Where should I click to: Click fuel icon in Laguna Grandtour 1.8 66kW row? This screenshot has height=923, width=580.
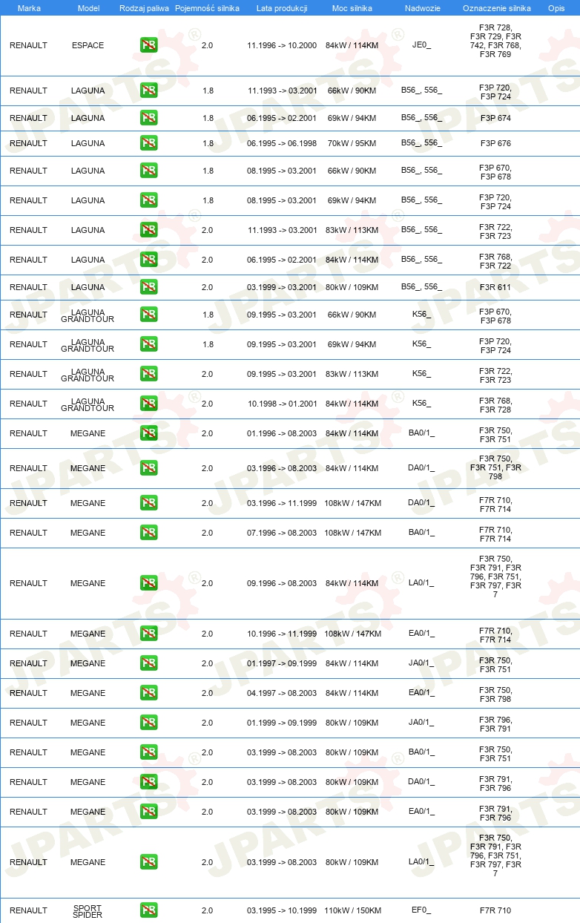(x=148, y=315)
